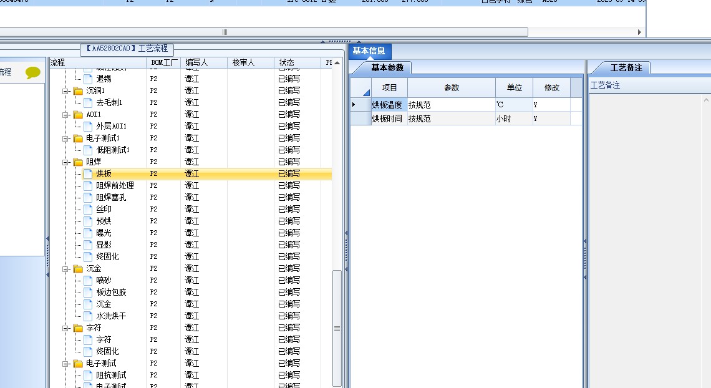Collapse the 沉铜1 tree node
The image size is (711, 388).
(65, 91)
